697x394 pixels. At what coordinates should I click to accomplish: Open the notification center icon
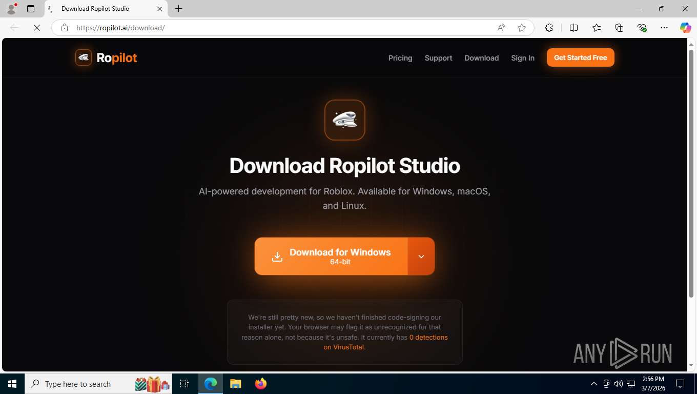[680, 384]
